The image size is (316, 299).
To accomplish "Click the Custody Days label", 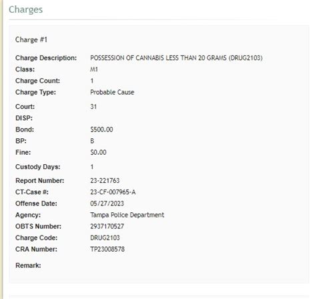I will coord(38,167).
